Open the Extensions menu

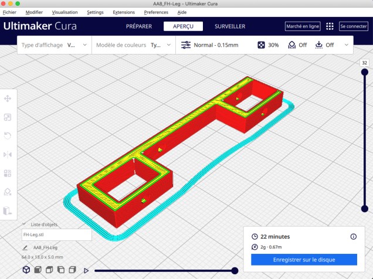pyautogui.click(x=123, y=12)
